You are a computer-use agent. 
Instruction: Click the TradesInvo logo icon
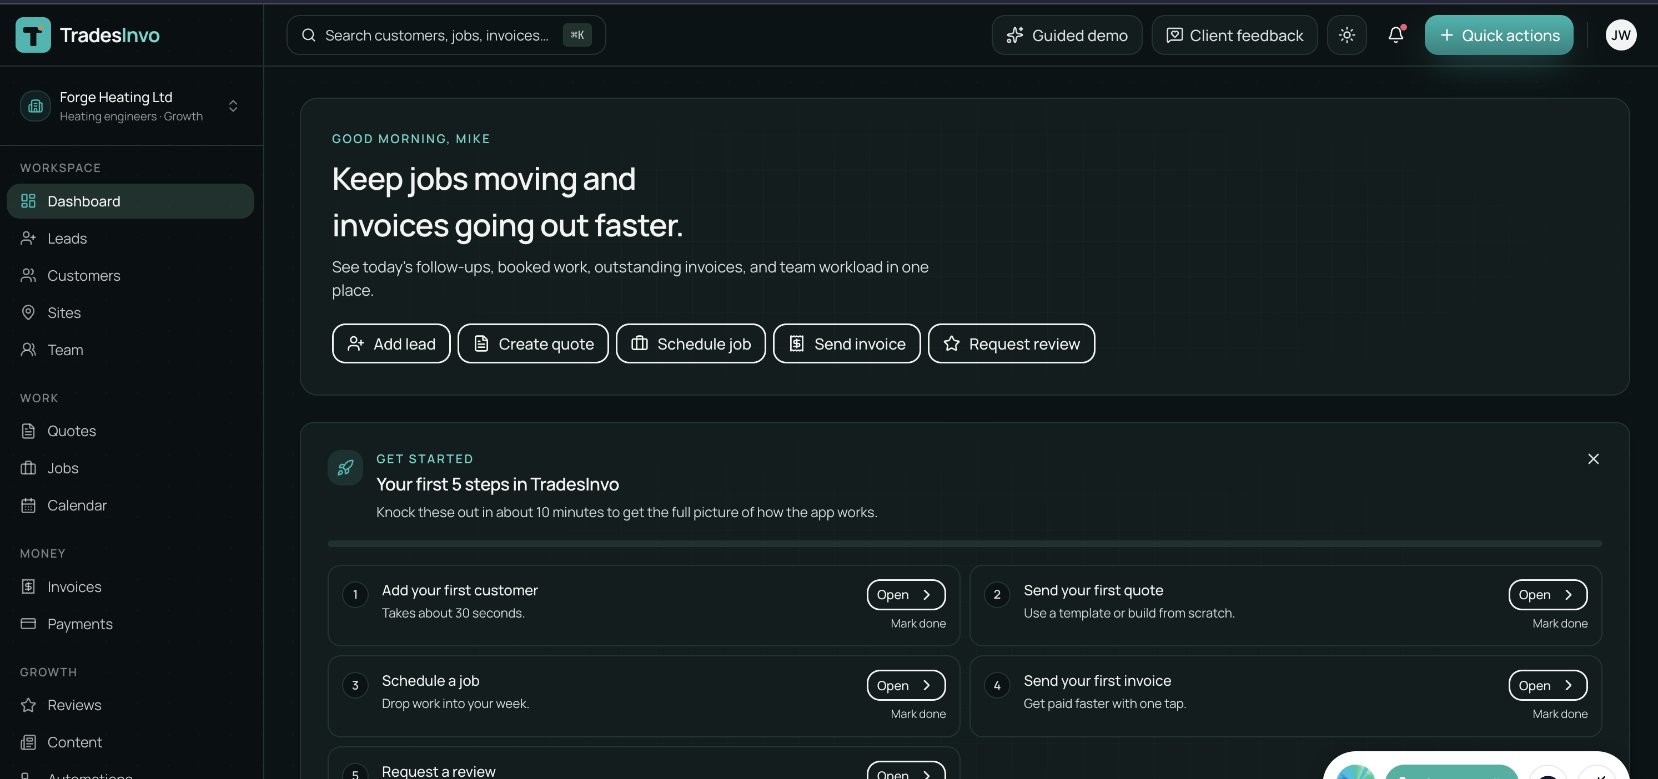33,35
